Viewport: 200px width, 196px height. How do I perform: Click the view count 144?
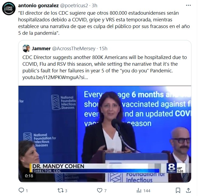(147, 191)
